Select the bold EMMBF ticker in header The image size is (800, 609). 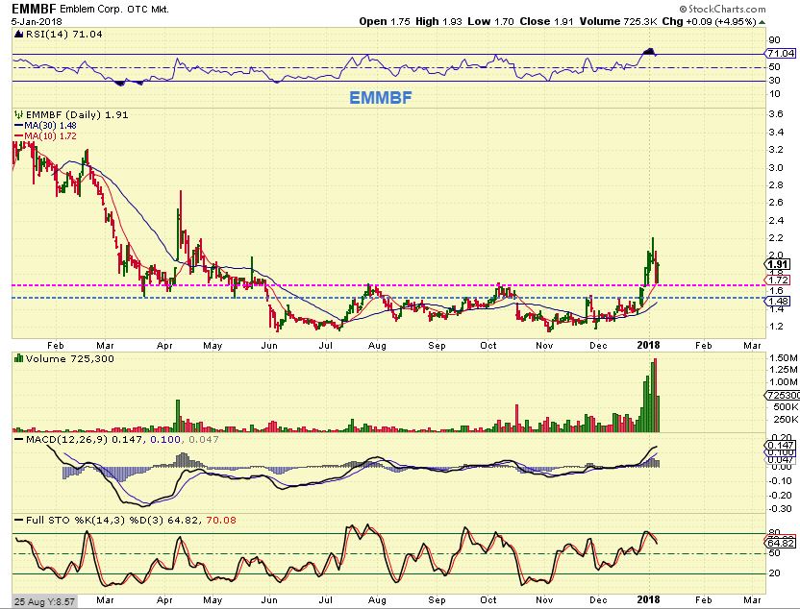click(x=35, y=9)
